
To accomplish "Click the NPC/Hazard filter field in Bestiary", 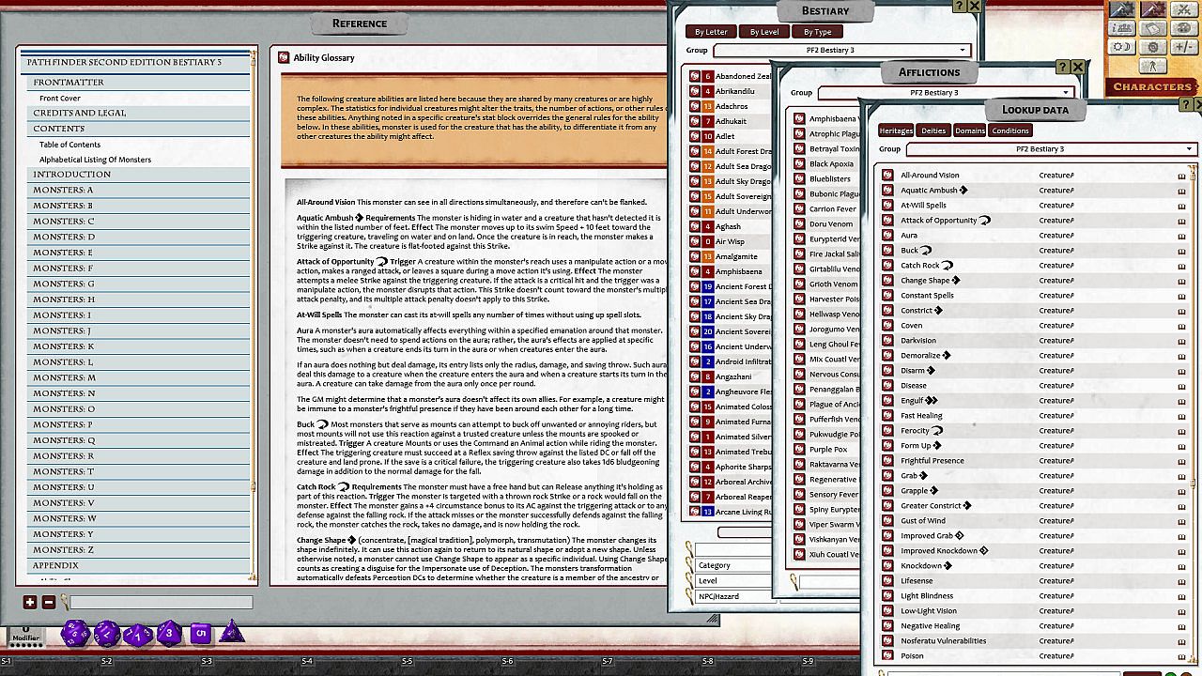I will click(x=732, y=596).
